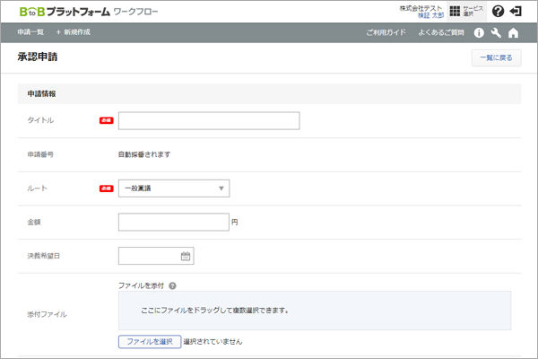
Task: Click the help icon beside ファイルを添付
Action: [x=171, y=285]
